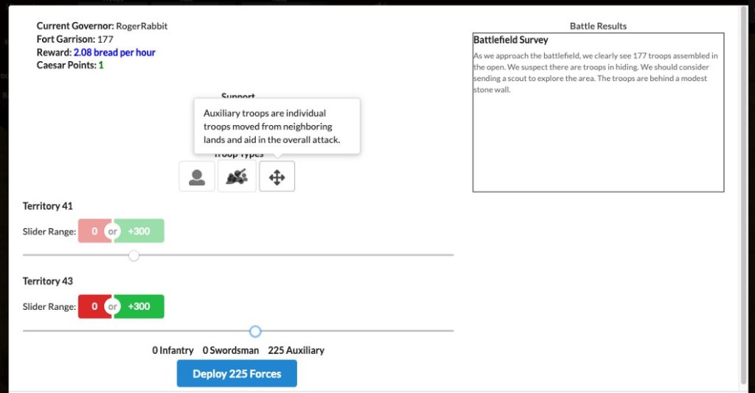Click the 2.08 bread per hour reward
Viewport: 755px width, 393px height.
coord(114,52)
